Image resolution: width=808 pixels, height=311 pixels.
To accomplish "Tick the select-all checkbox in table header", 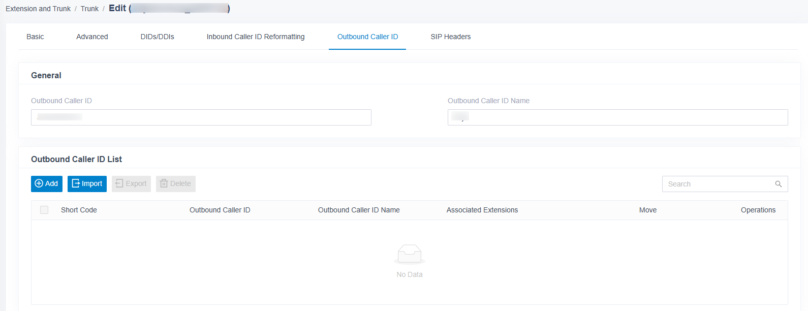I will pos(44,210).
